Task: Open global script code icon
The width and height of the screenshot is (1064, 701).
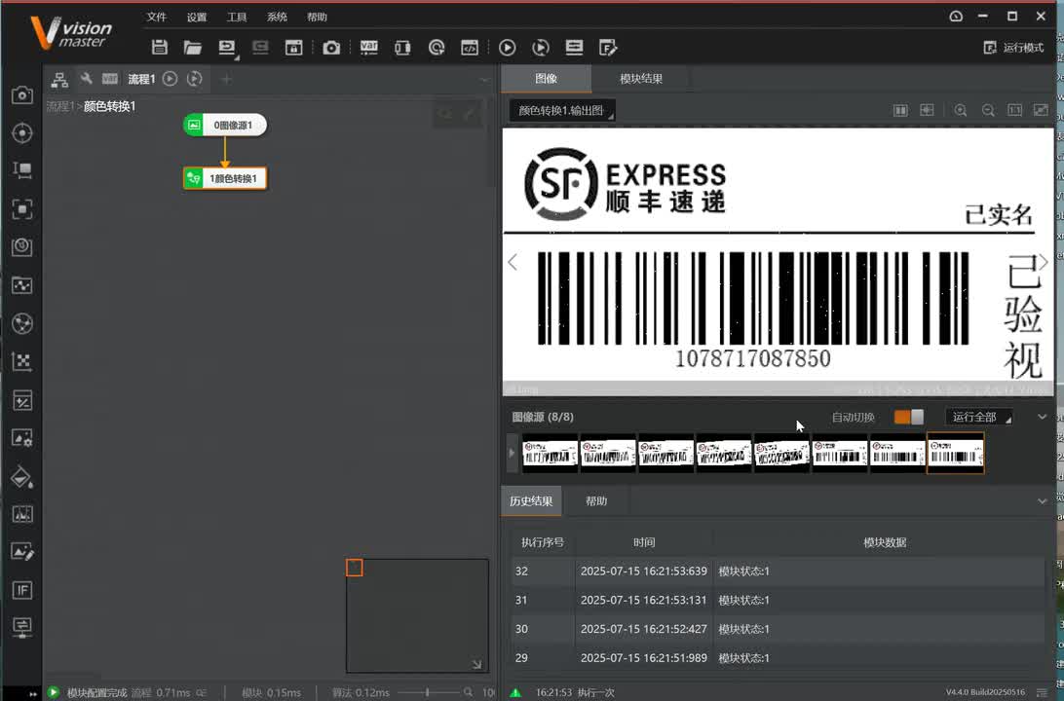Action: [x=470, y=48]
